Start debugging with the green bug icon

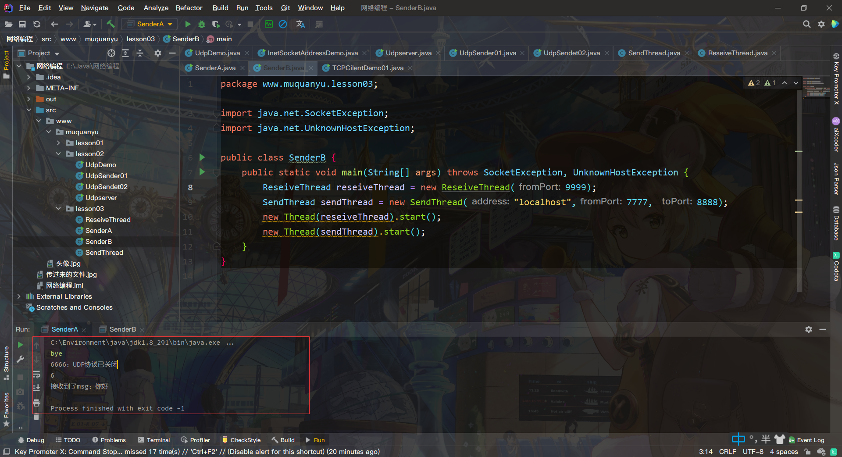point(202,24)
